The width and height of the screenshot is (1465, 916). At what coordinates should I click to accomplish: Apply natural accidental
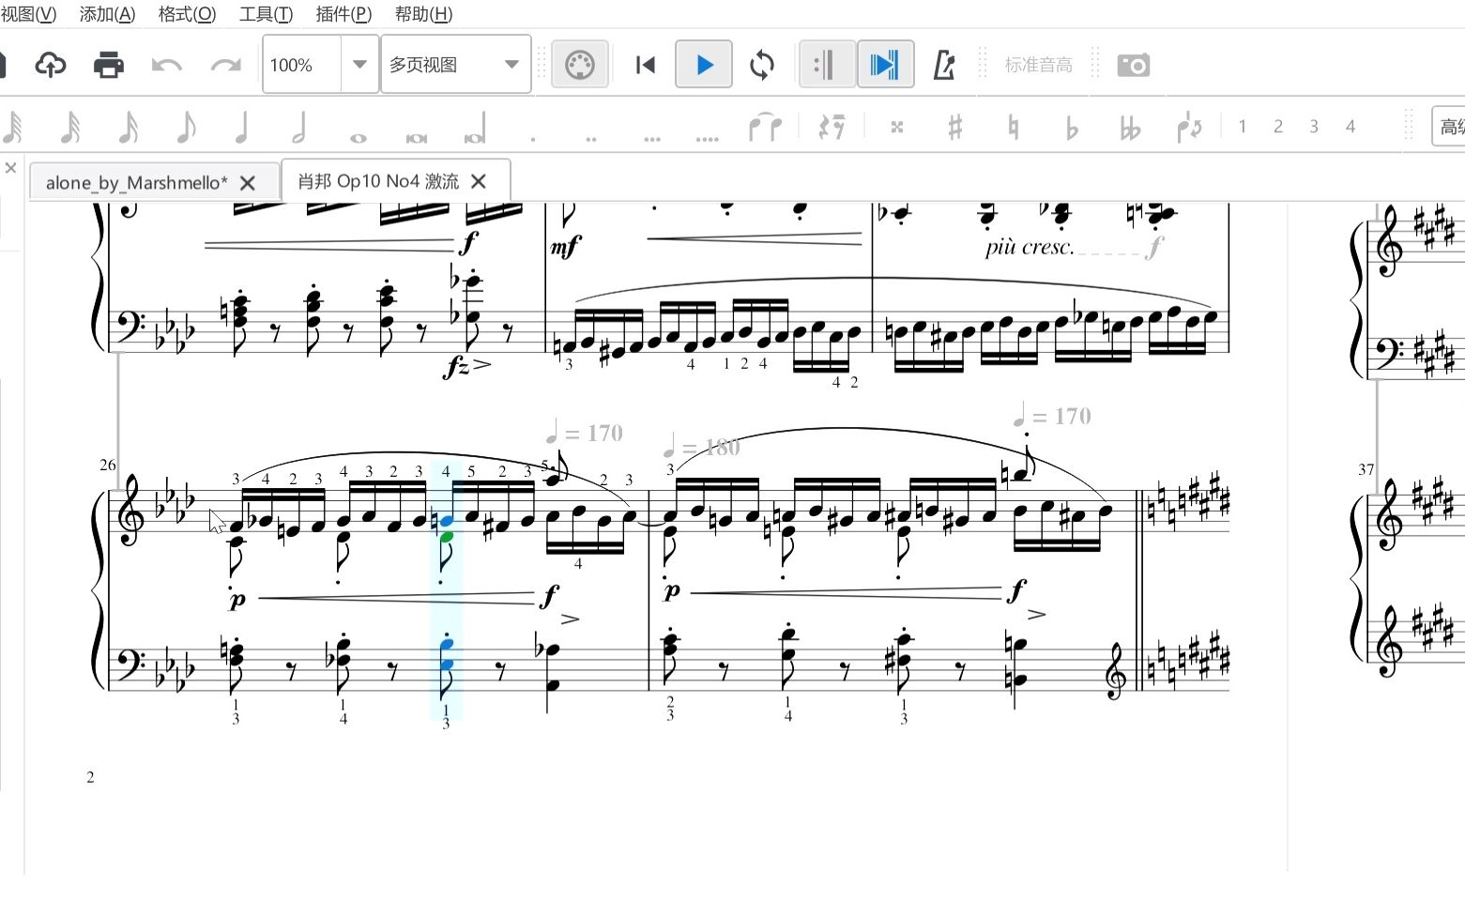click(x=1013, y=127)
